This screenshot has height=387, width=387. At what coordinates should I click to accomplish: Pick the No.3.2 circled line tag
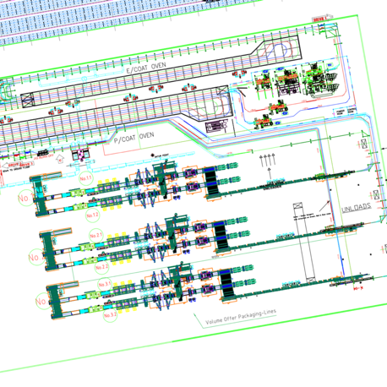click(110, 315)
